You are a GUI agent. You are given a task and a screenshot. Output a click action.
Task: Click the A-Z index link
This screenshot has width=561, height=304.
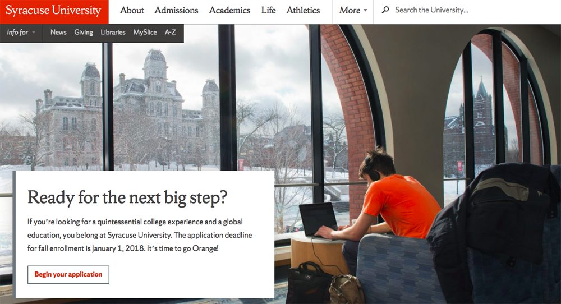point(171,32)
